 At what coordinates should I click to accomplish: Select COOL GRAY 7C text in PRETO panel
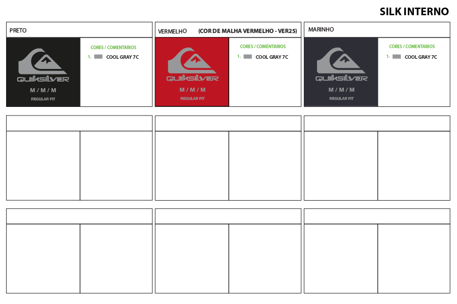point(122,57)
